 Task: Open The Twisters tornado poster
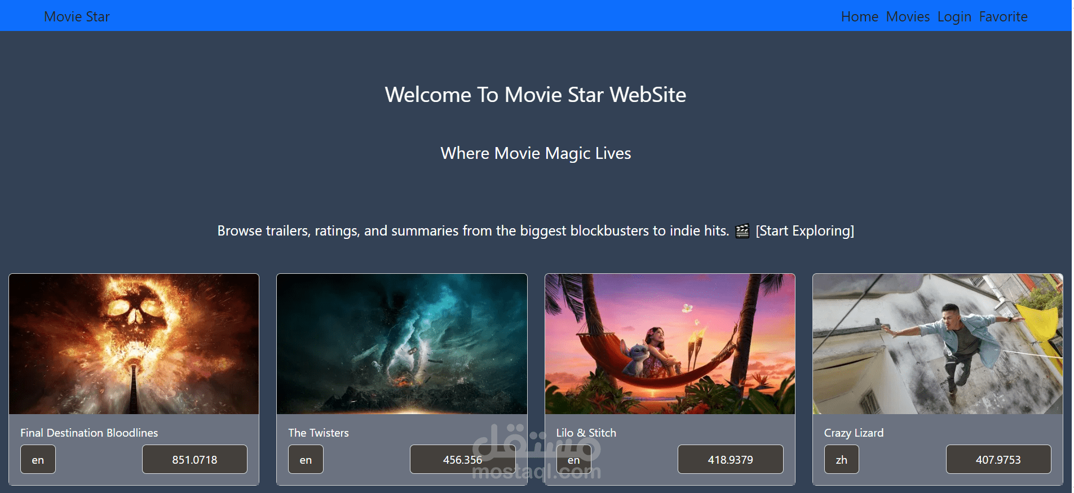point(402,344)
